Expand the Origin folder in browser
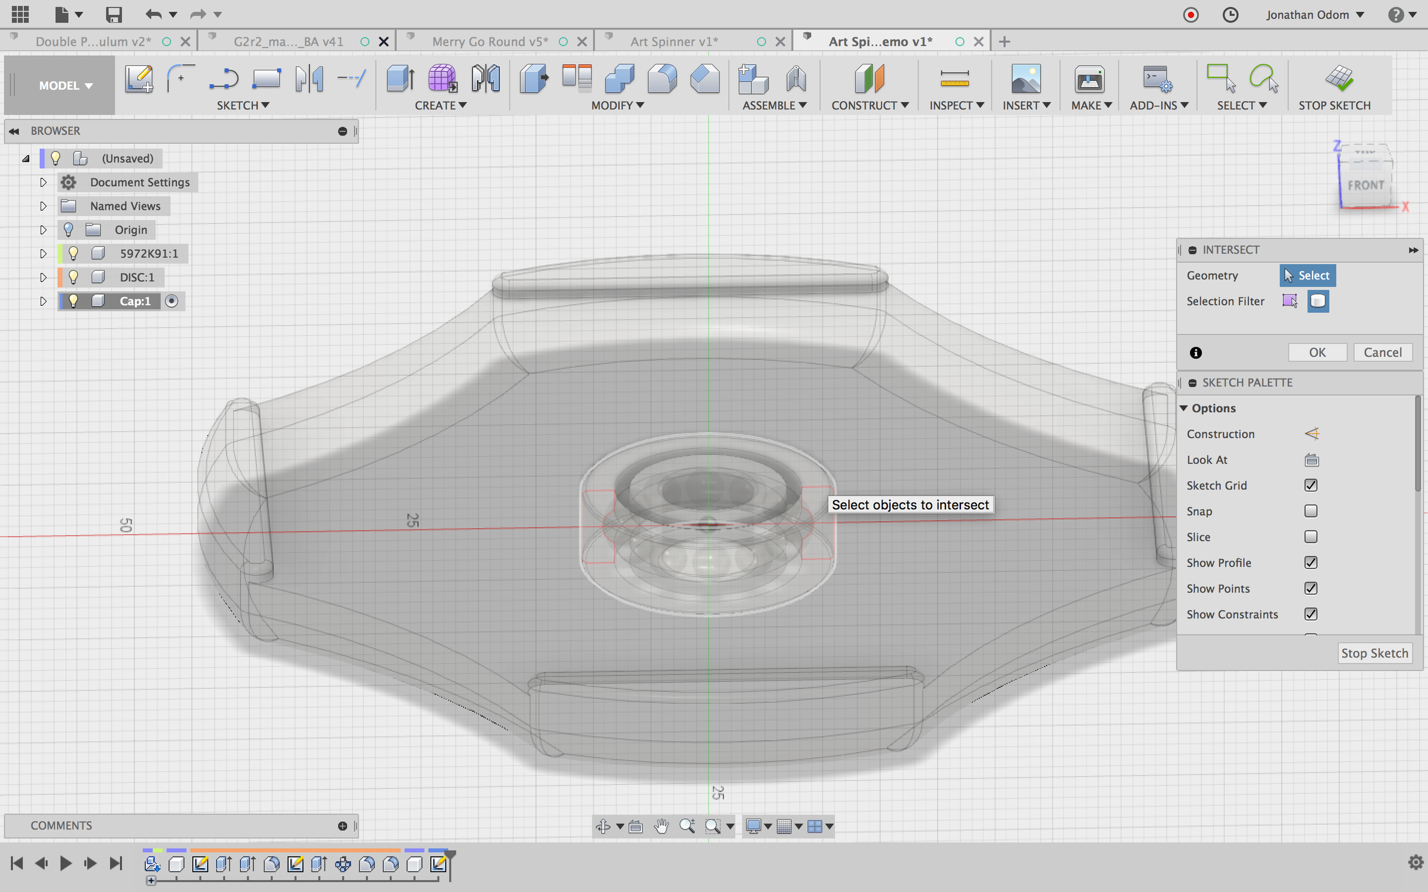This screenshot has width=1428, height=892. click(43, 230)
